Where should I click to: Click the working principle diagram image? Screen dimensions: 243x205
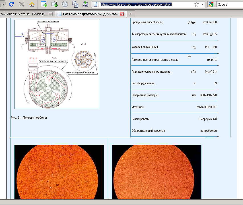(x=57, y=64)
